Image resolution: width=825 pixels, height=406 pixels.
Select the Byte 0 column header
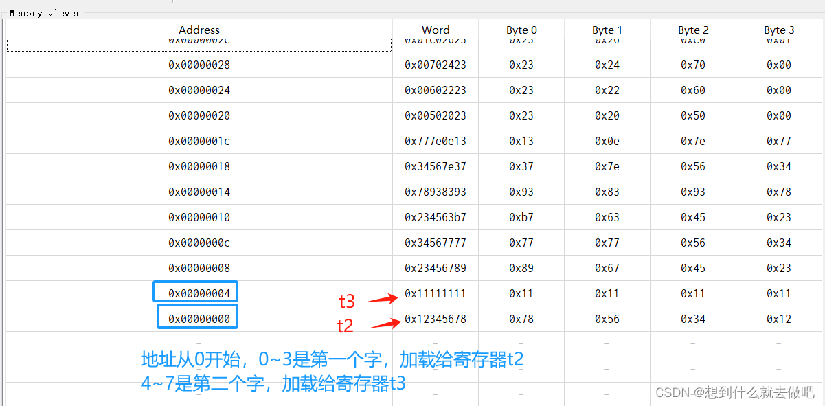point(521,30)
